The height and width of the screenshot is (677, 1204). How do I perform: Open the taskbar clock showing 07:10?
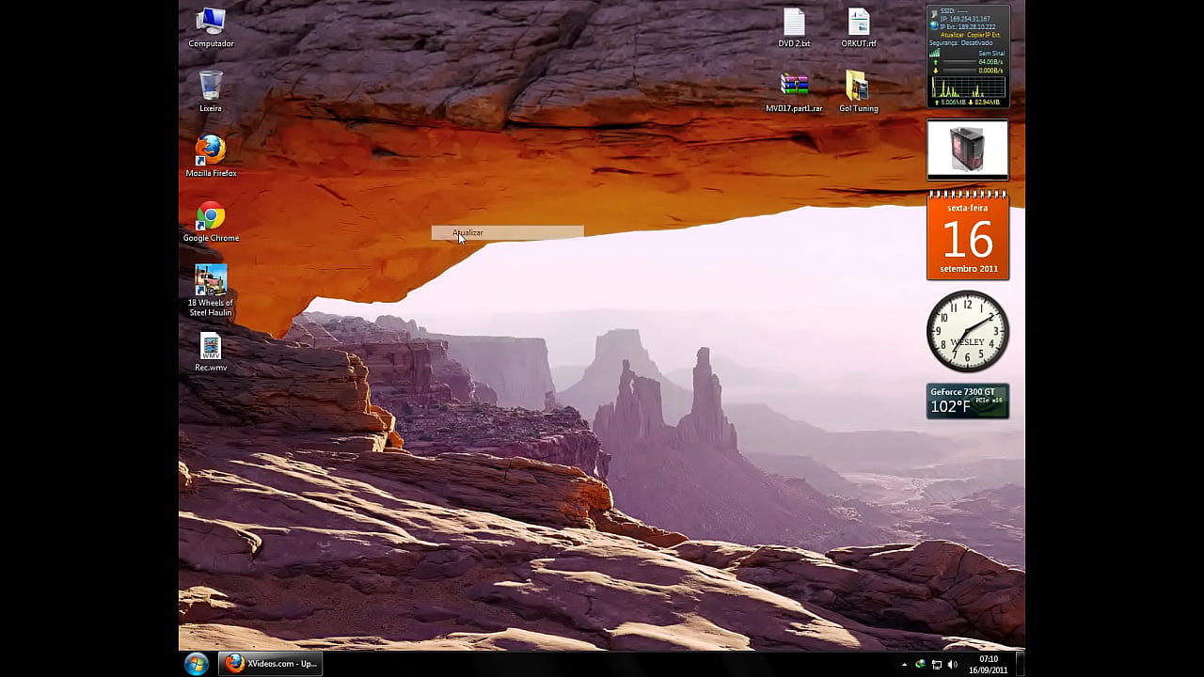tap(988, 664)
